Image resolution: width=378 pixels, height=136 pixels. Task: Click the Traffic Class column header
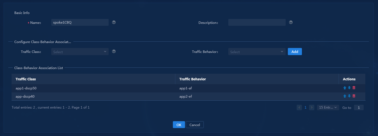tap(93, 79)
